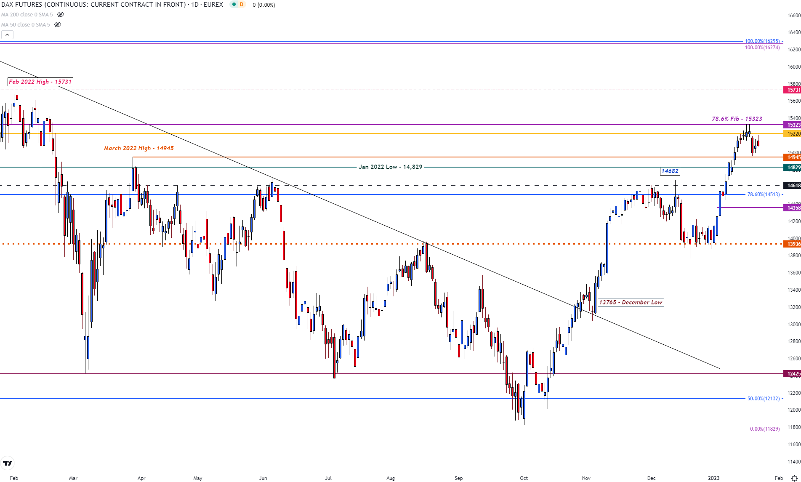Image resolution: width=801 pixels, height=482 pixels.
Task: Click the orange D delayed-data badge
Action: (x=241, y=5)
